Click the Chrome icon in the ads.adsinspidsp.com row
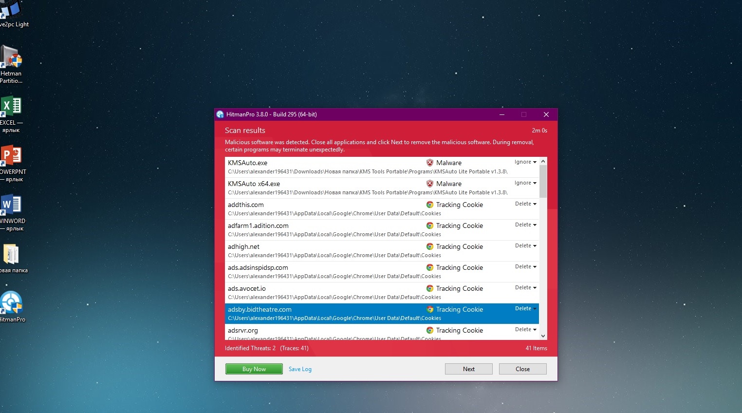 430,267
